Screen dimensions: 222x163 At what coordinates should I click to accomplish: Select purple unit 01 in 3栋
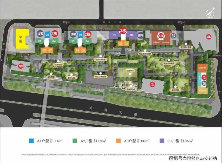(114, 35)
